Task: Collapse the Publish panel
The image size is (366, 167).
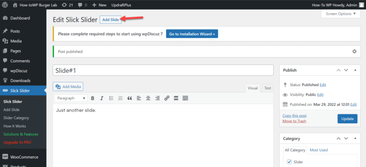Action: pos(355,70)
